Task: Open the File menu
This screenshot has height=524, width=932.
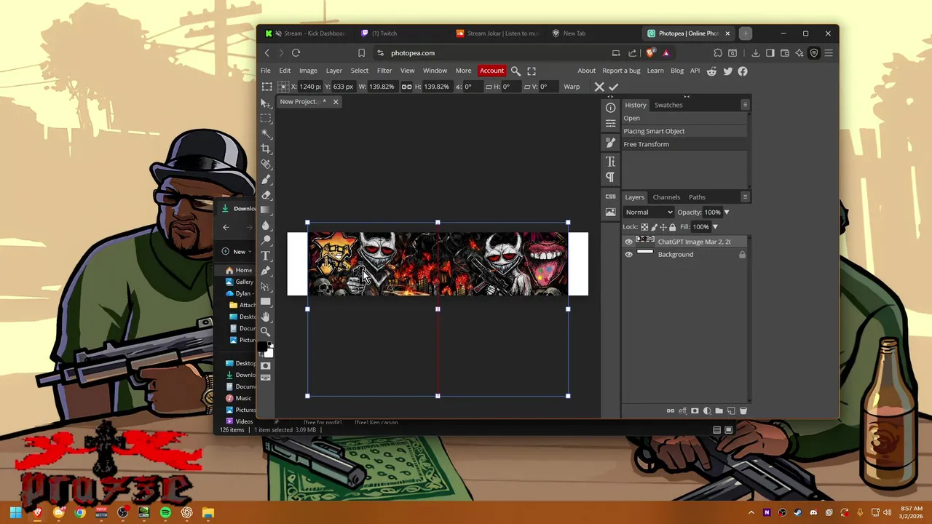Action: tap(266, 71)
